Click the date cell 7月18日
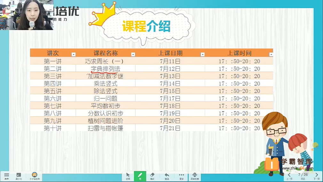323x182 pixels. [x=170, y=106]
